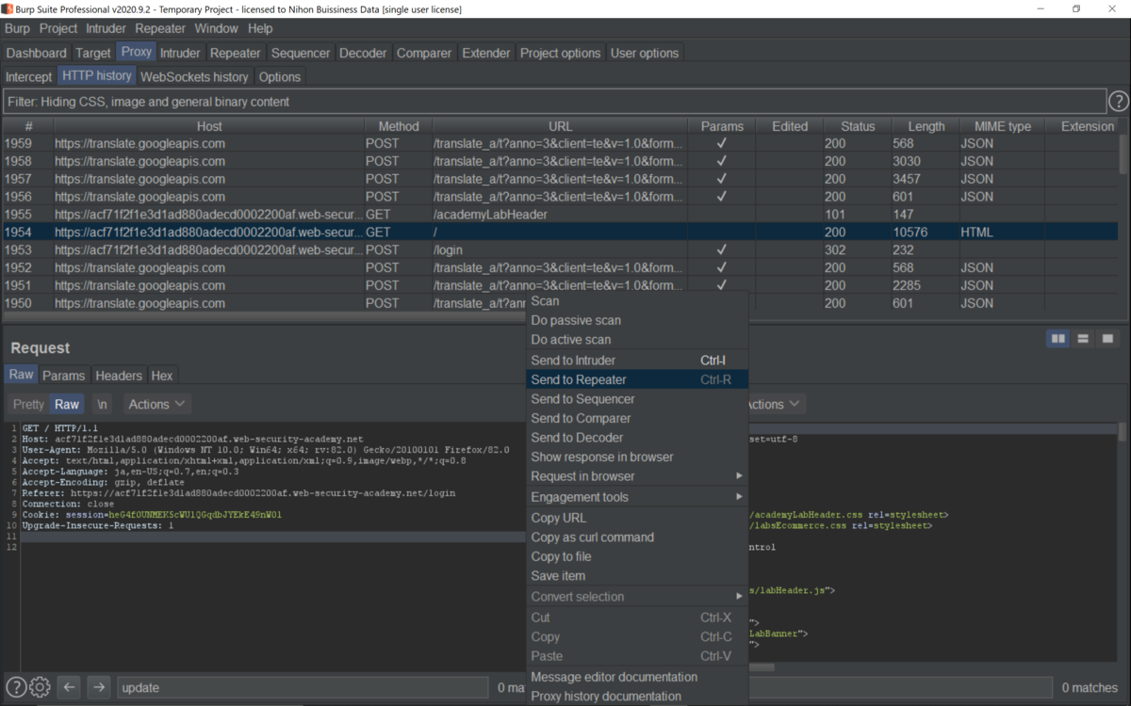Switch to the Dashboard tab
Viewport: 1131px width, 706px height.
[37, 53]
